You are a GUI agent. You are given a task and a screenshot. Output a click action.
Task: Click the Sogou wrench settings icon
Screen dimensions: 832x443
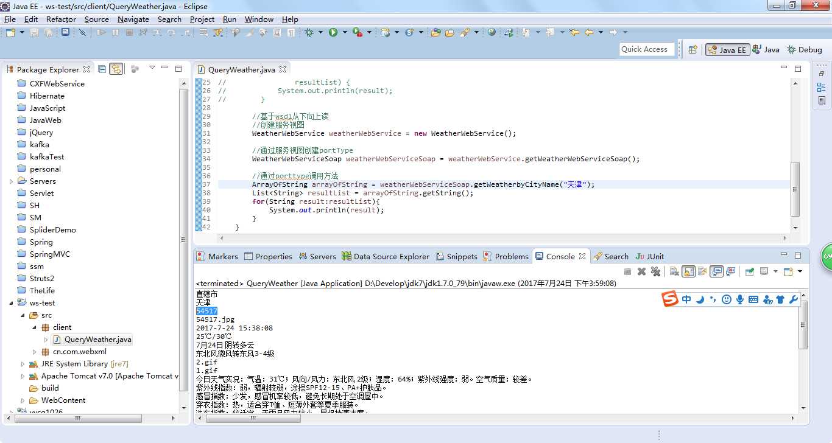point(793,299)
